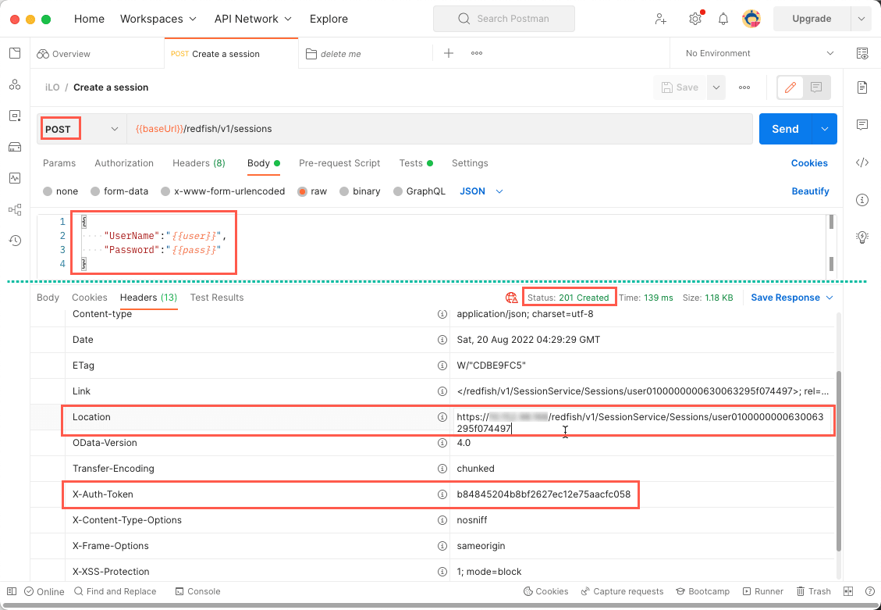The height and width of the screenshot is (610, 881).
Task: Open the POST method dropdown
Action: [x=81, y=129]
